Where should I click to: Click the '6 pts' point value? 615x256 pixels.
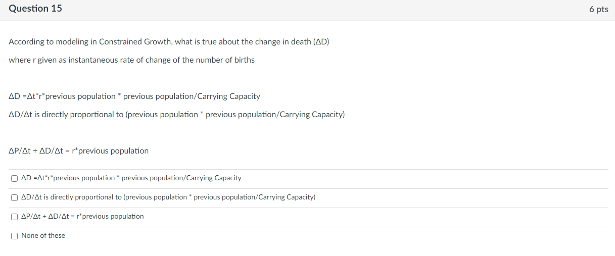coord(598,10)
